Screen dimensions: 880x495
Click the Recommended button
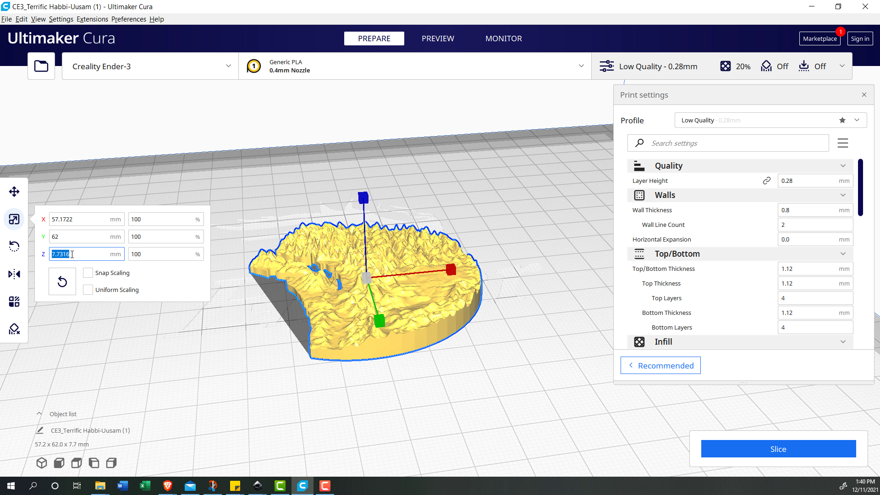660,365
